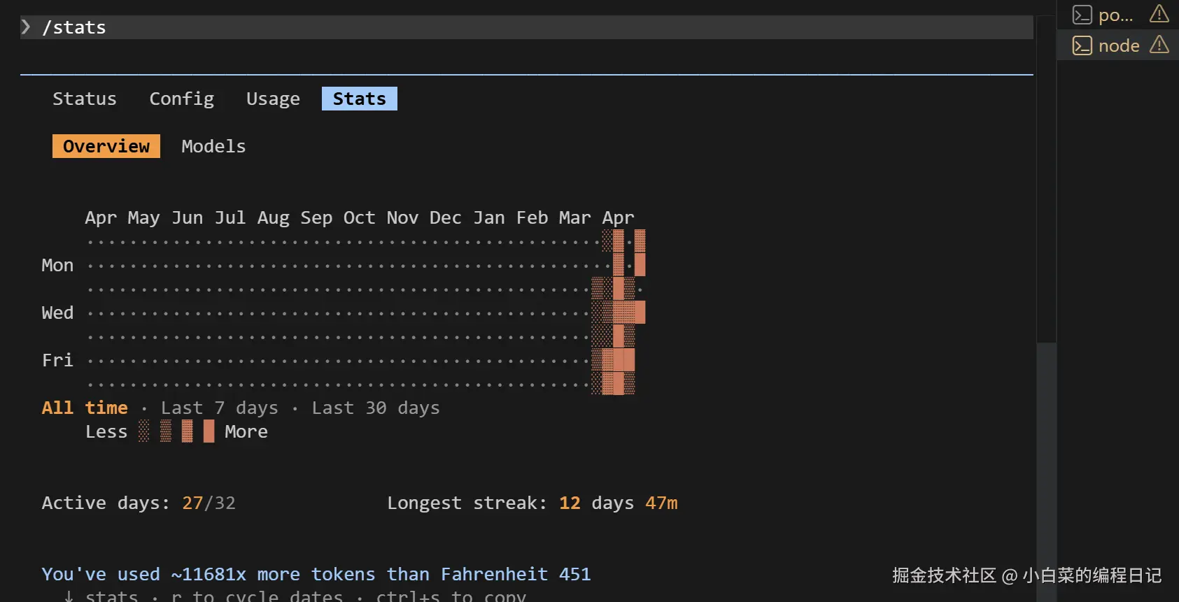
Task: Select the Overview sub-tab
Action: pyautogui.click(x=106, y=146)
